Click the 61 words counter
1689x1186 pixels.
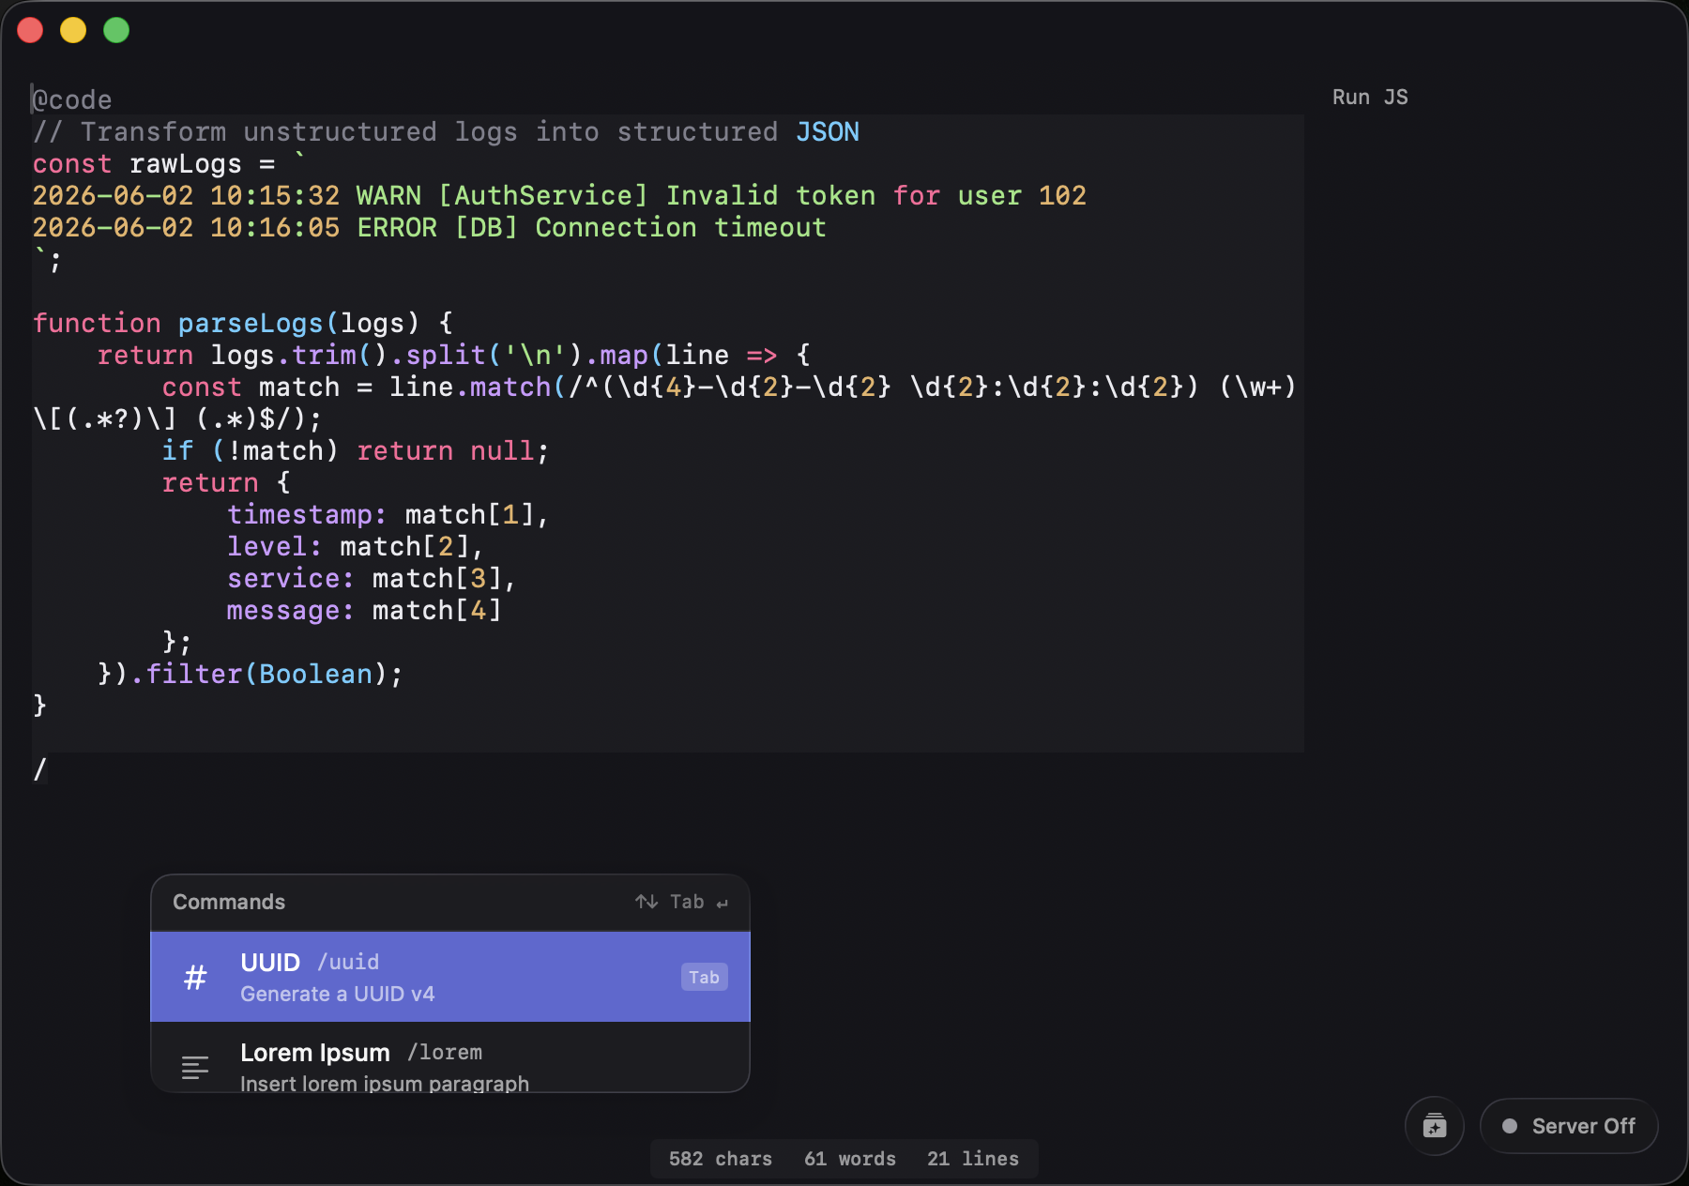click(x=850, y=1159)
